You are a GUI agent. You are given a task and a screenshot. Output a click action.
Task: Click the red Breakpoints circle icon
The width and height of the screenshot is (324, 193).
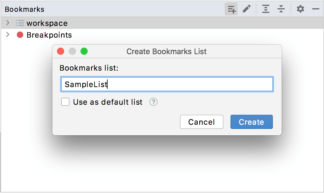[20, 35]
